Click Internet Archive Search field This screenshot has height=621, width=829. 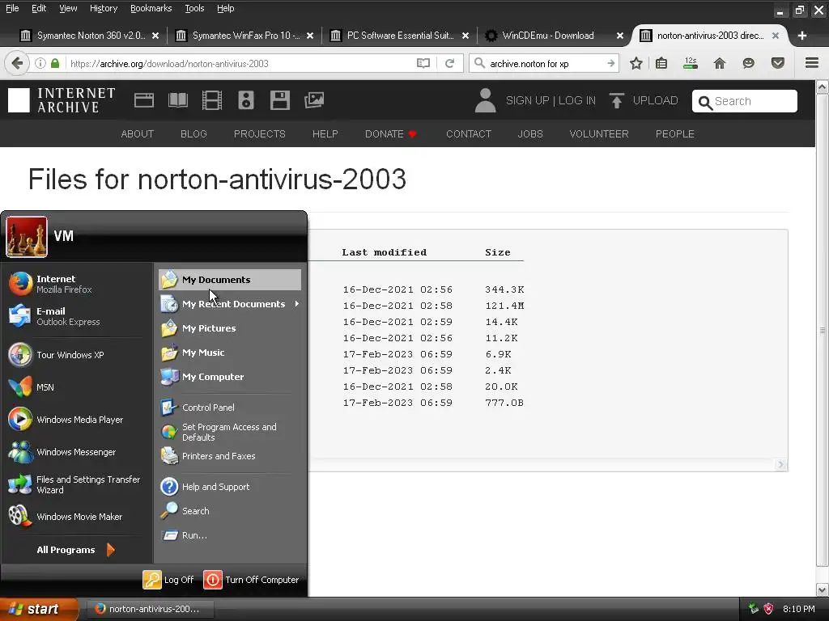745,101
